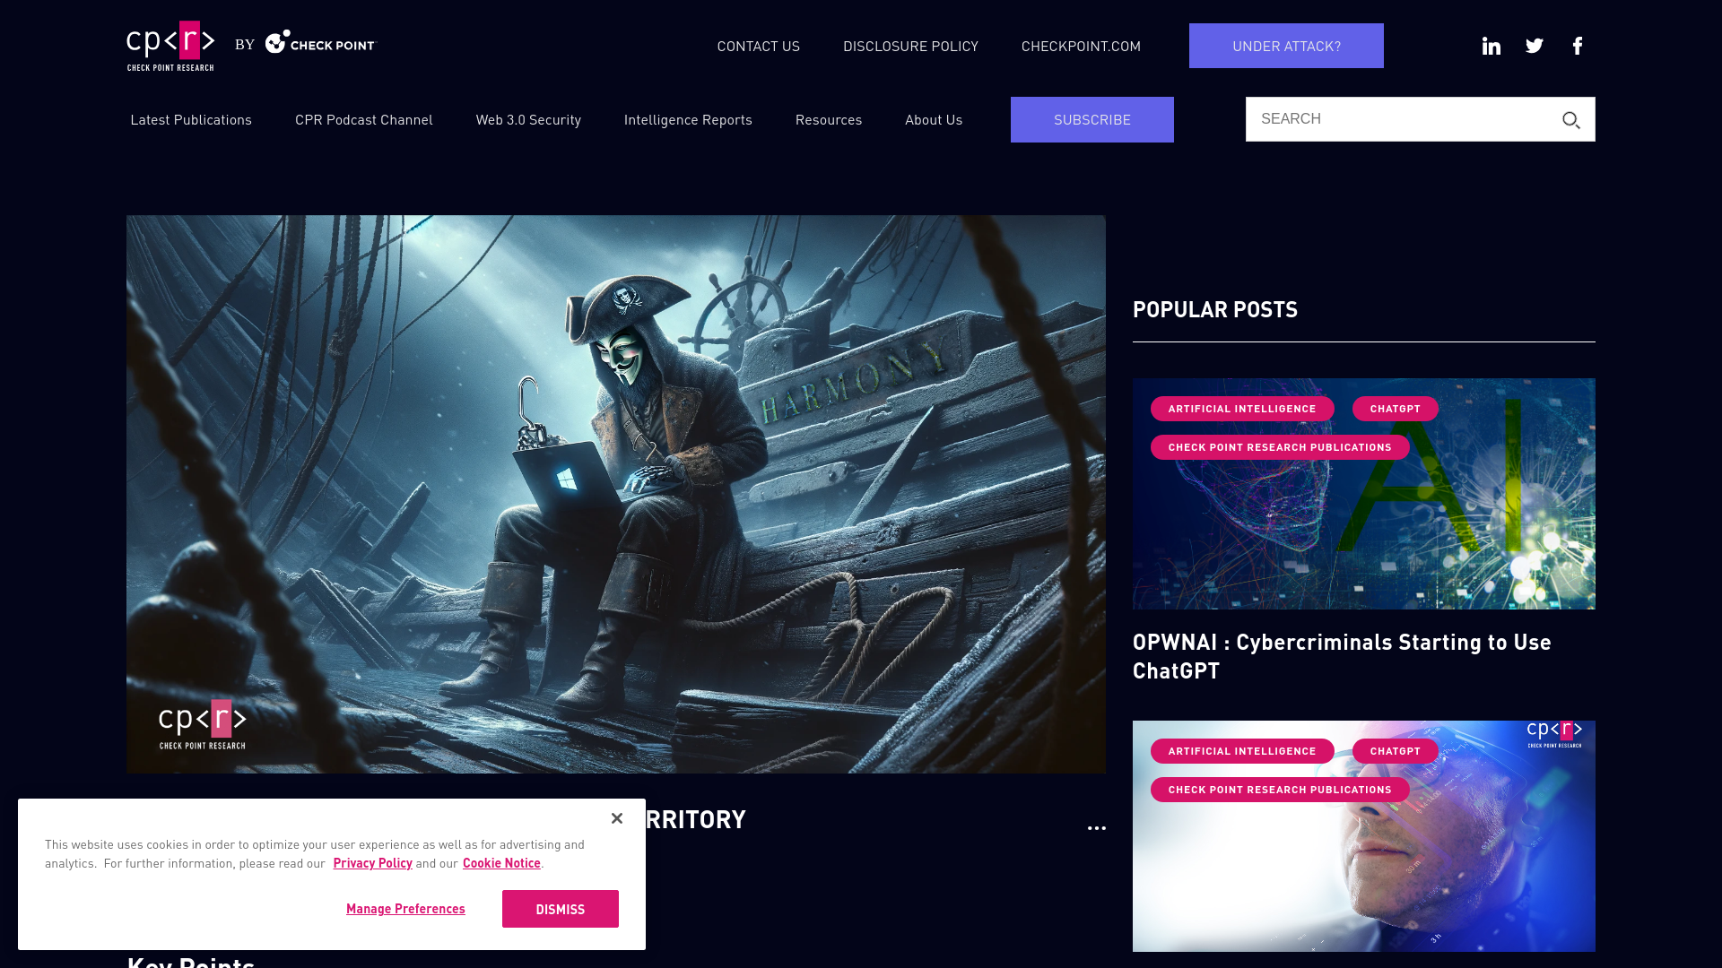Click the Latest Publications tab
Screen dimensions: 1722x968
[190, 118]
